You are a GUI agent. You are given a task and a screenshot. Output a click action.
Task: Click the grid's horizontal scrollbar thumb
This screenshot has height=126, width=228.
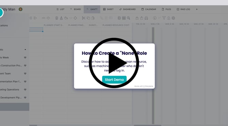point(33,125)
